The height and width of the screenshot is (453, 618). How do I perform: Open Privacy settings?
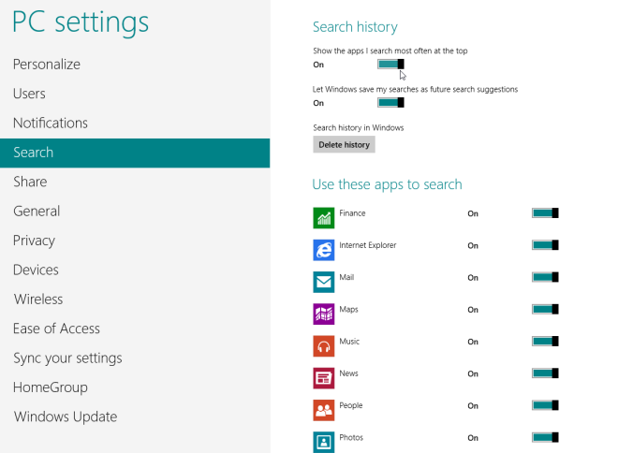click(x=135, y=241)
